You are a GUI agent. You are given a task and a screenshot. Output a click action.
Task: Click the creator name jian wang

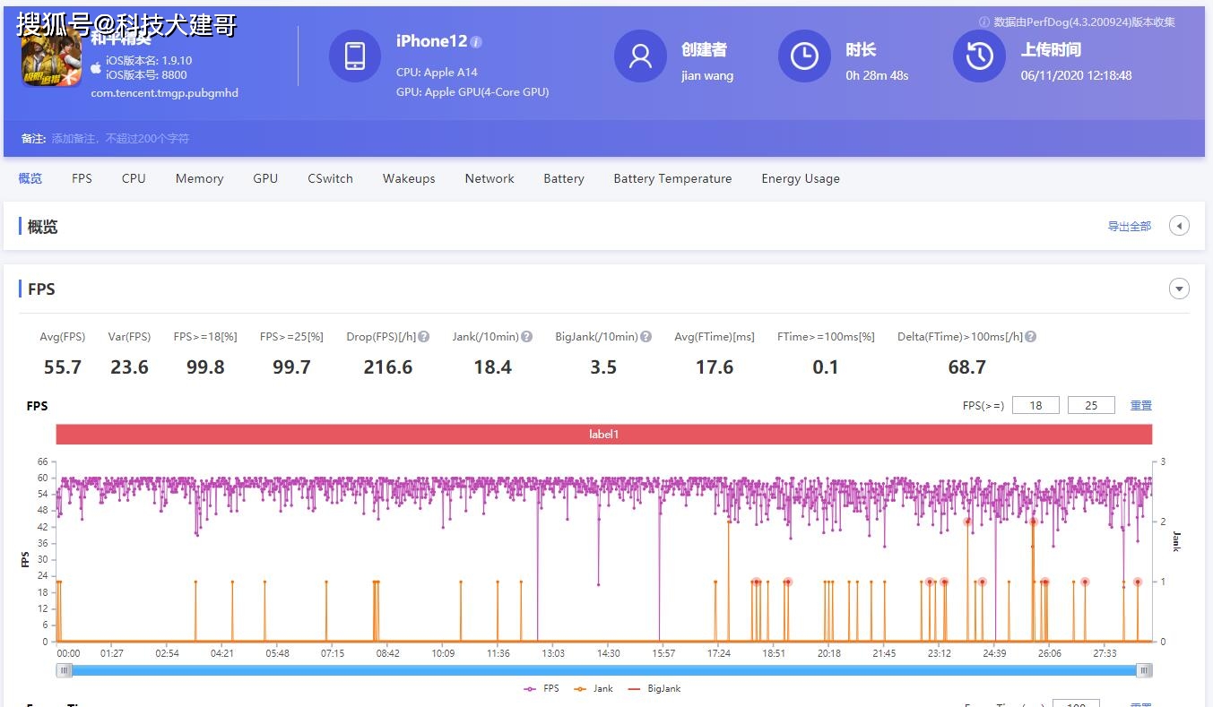coord(707,75)
